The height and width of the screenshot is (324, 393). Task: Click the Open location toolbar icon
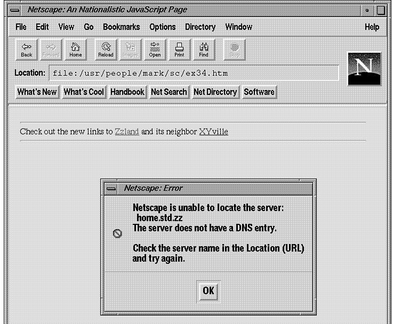[x=155, y=50]
